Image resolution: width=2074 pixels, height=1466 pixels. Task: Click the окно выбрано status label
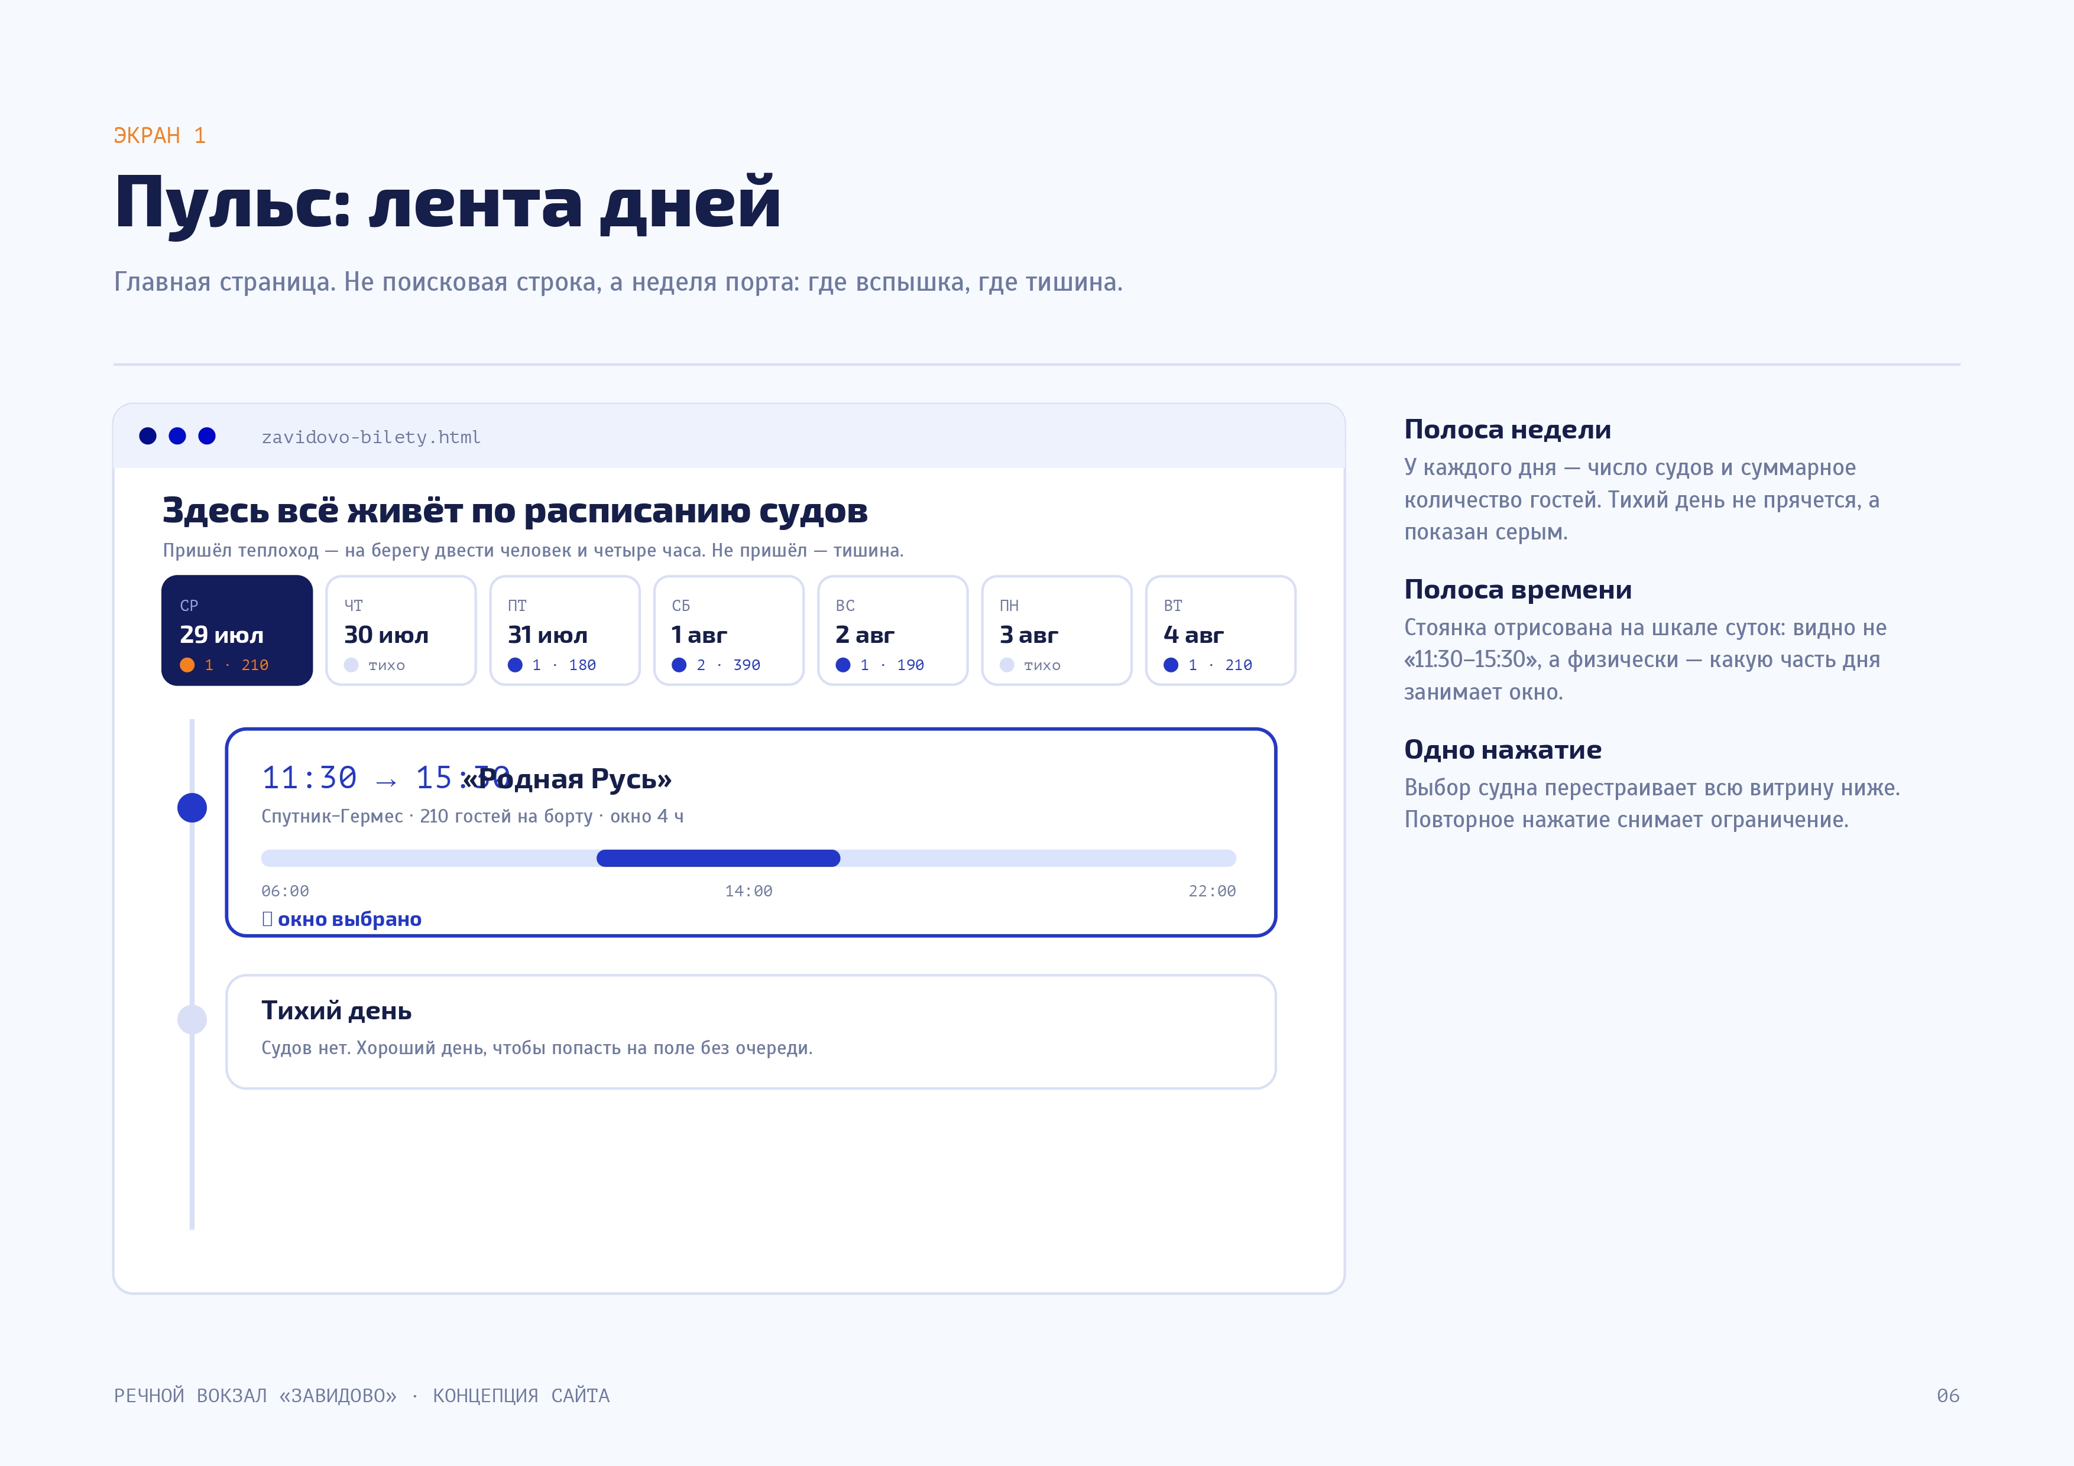coord(349,919)
